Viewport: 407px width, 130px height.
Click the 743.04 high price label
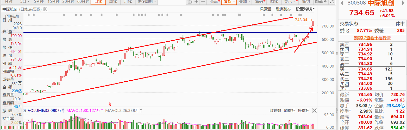[x=302, y=20]
